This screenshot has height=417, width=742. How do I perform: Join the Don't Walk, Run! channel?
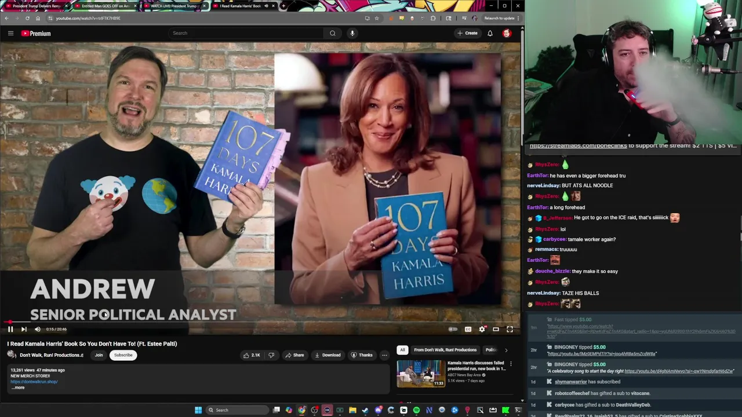99,355
